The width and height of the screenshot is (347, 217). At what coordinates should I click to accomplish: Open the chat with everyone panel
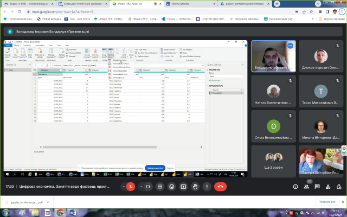coord(319,186)
